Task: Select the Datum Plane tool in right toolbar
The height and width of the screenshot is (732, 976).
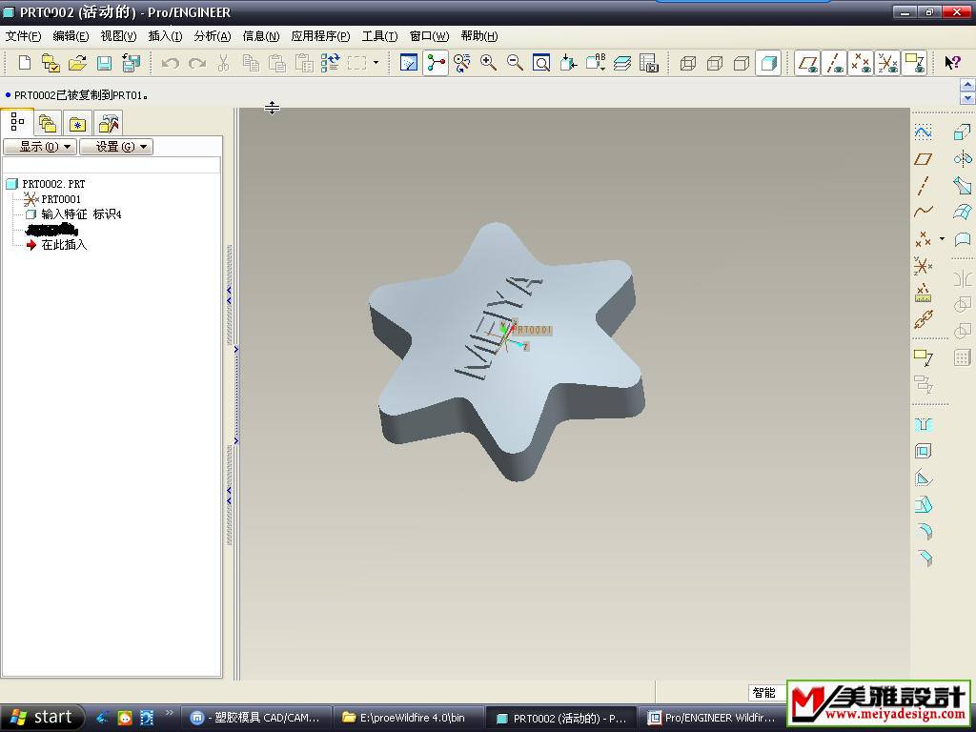Action: pos(923,159)
